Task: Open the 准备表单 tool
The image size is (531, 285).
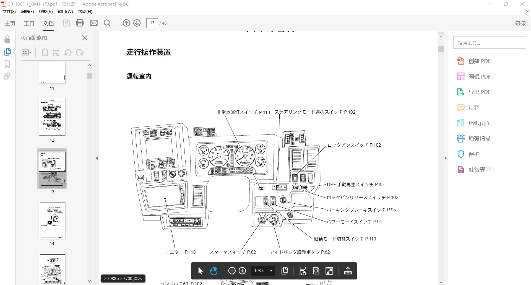Action: [474, 170]
